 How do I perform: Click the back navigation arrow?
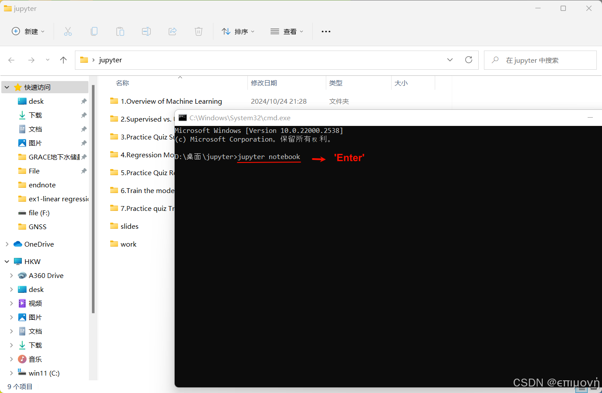tap(11, 60)
